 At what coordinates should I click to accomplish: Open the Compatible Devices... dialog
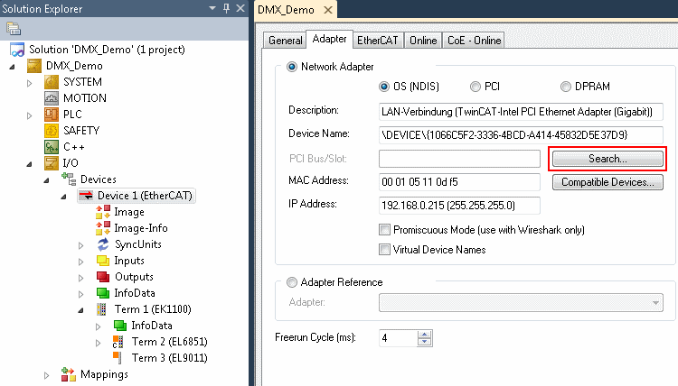click(x=607, y=183)
